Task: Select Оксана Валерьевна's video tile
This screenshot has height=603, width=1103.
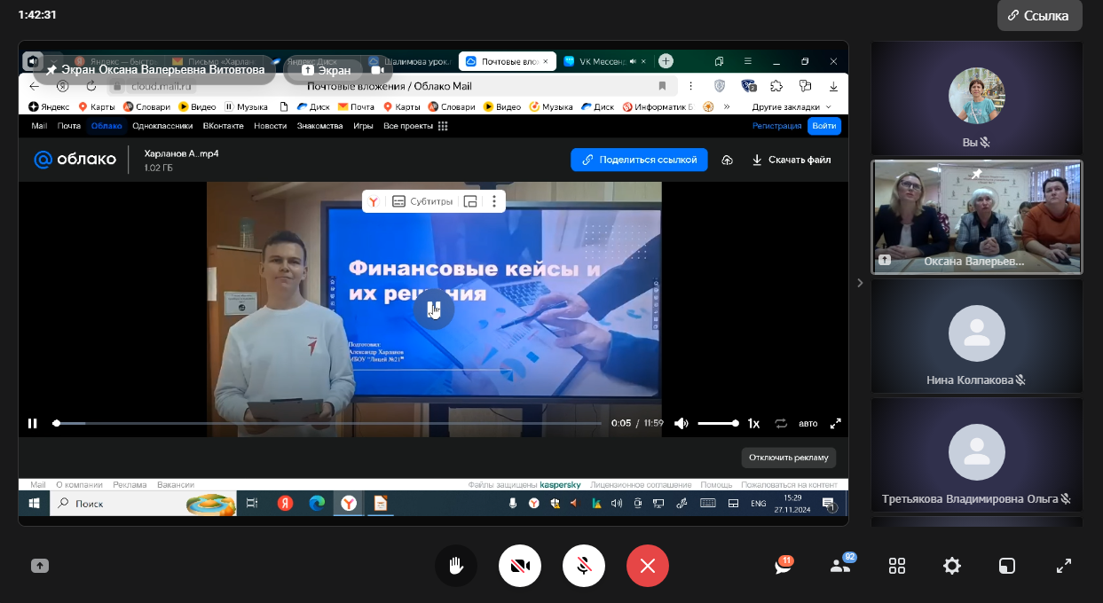Action: 977,217
